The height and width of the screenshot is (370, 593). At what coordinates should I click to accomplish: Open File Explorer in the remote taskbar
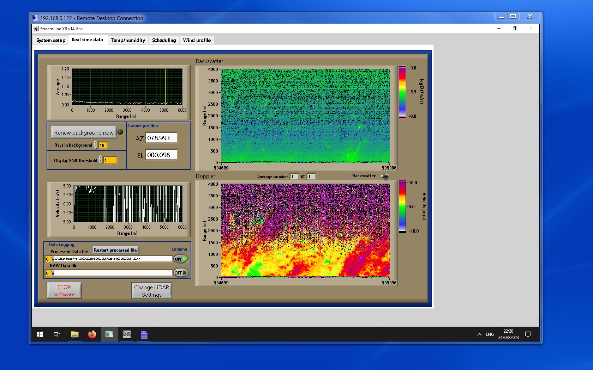[74, 334]
